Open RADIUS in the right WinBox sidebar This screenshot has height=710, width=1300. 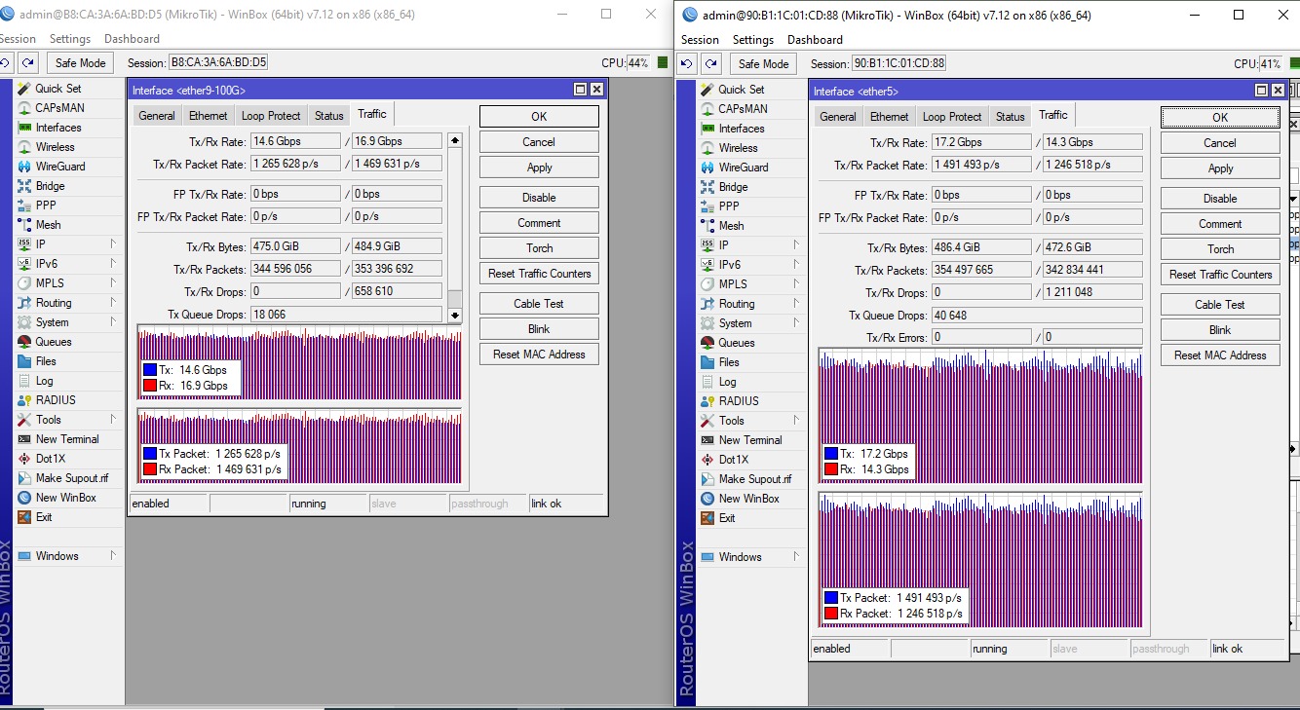738,401
